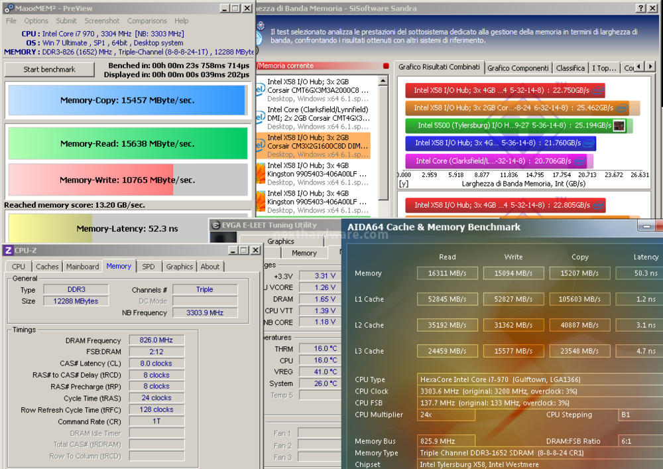Click the Sandra reference list scrollbar thumb

(x=383, y=143)
